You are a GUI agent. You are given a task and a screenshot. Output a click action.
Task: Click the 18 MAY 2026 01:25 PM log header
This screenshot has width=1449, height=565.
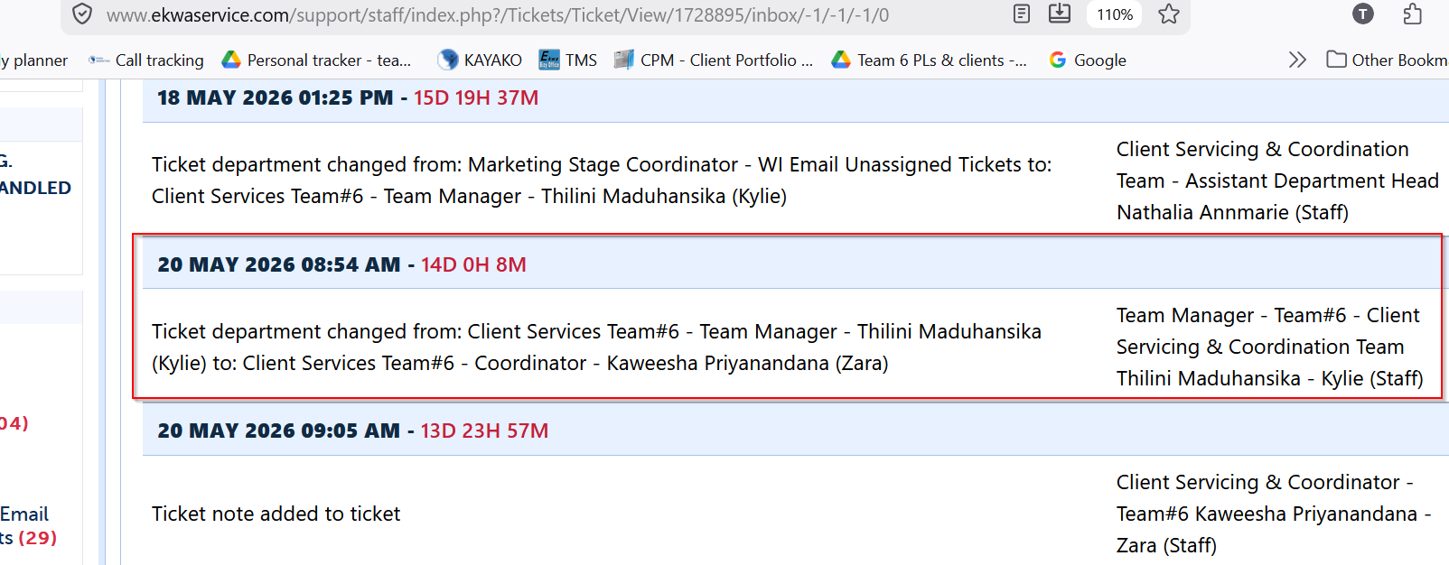(795, 98)
